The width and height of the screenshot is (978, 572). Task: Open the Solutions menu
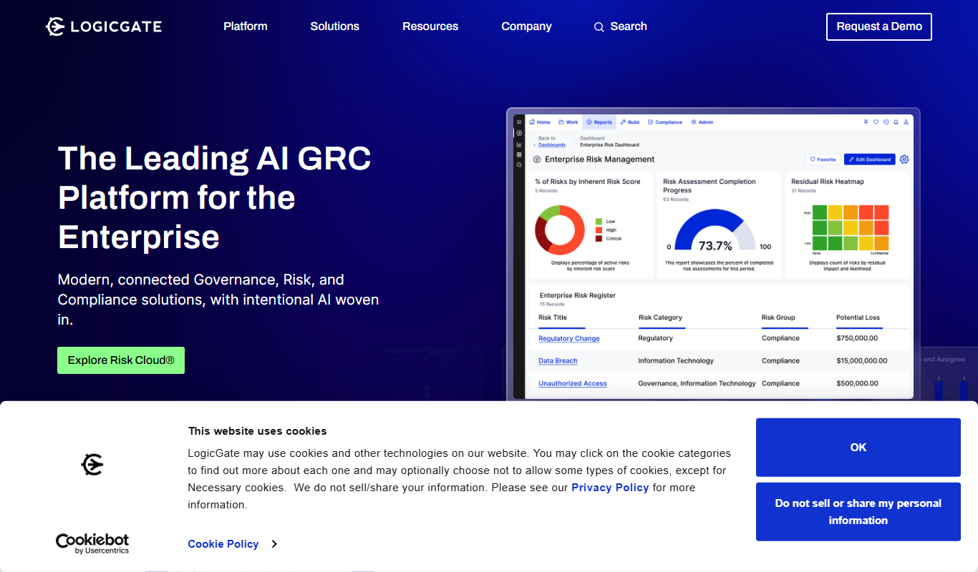click(x=335, y=26)
